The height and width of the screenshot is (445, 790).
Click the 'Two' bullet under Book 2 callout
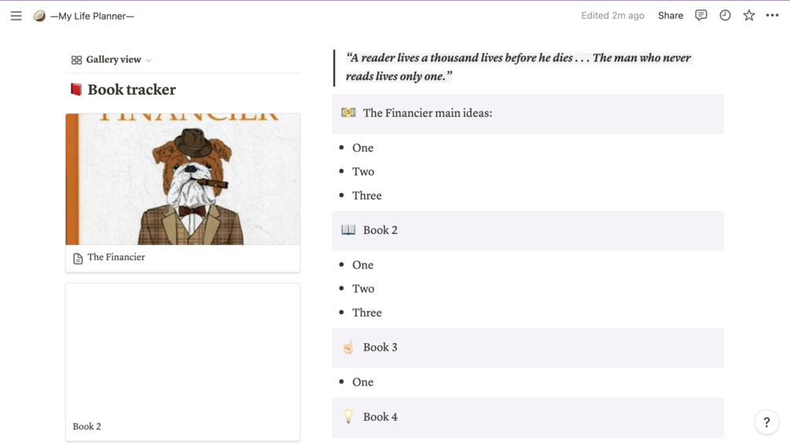(363, 289)
